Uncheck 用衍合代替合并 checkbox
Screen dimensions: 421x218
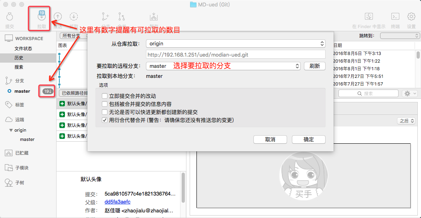pyautogui.click(x=104, y=120)
